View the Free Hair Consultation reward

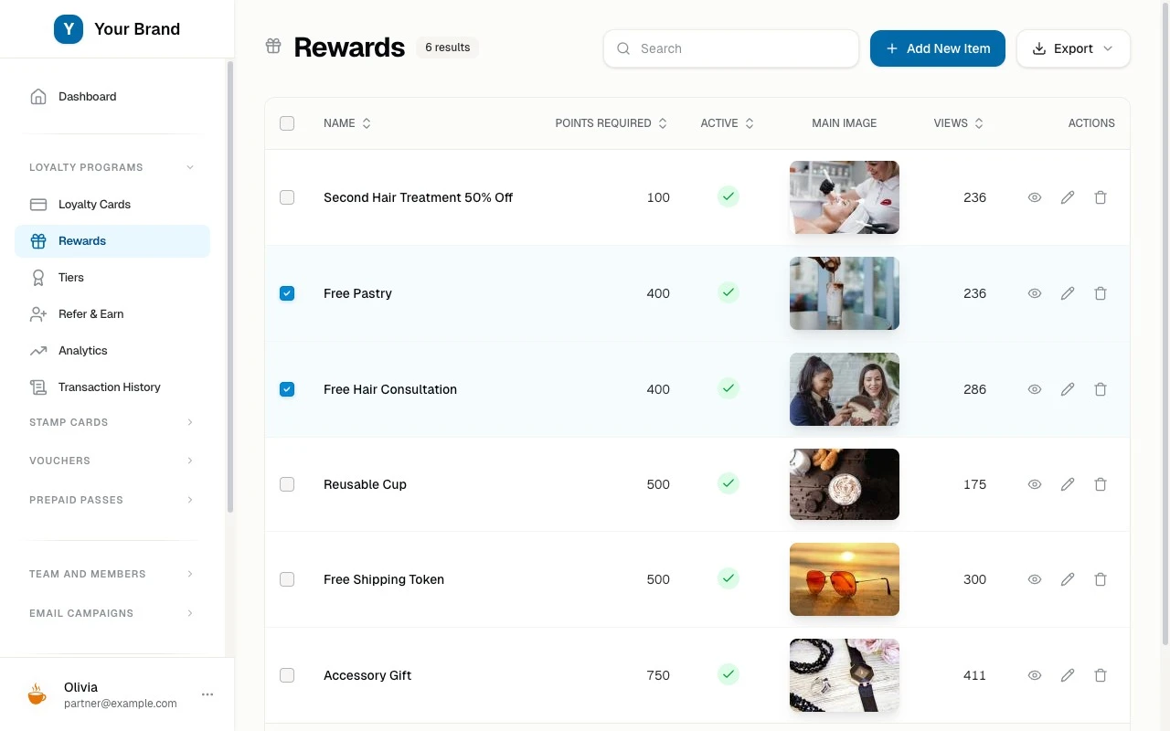click(x=1035, y=389)
